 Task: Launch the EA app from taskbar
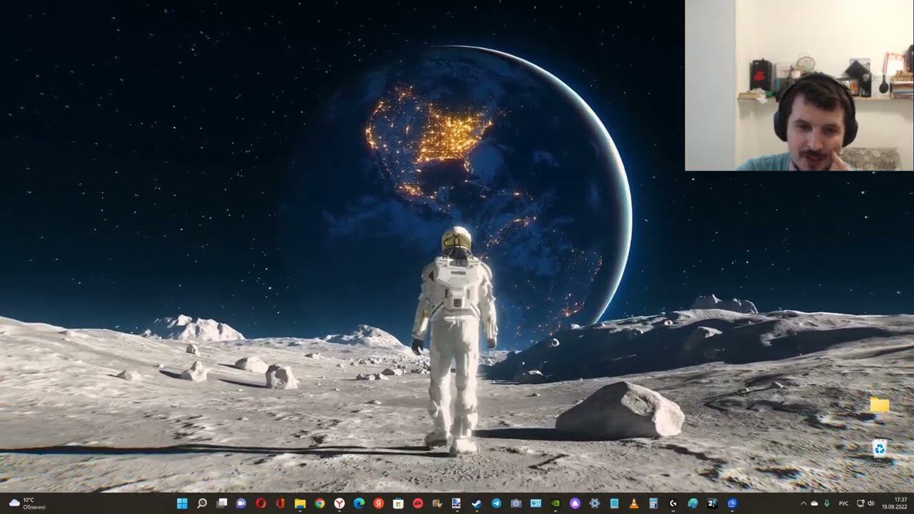pyautogui.click(x=418, y=503)
